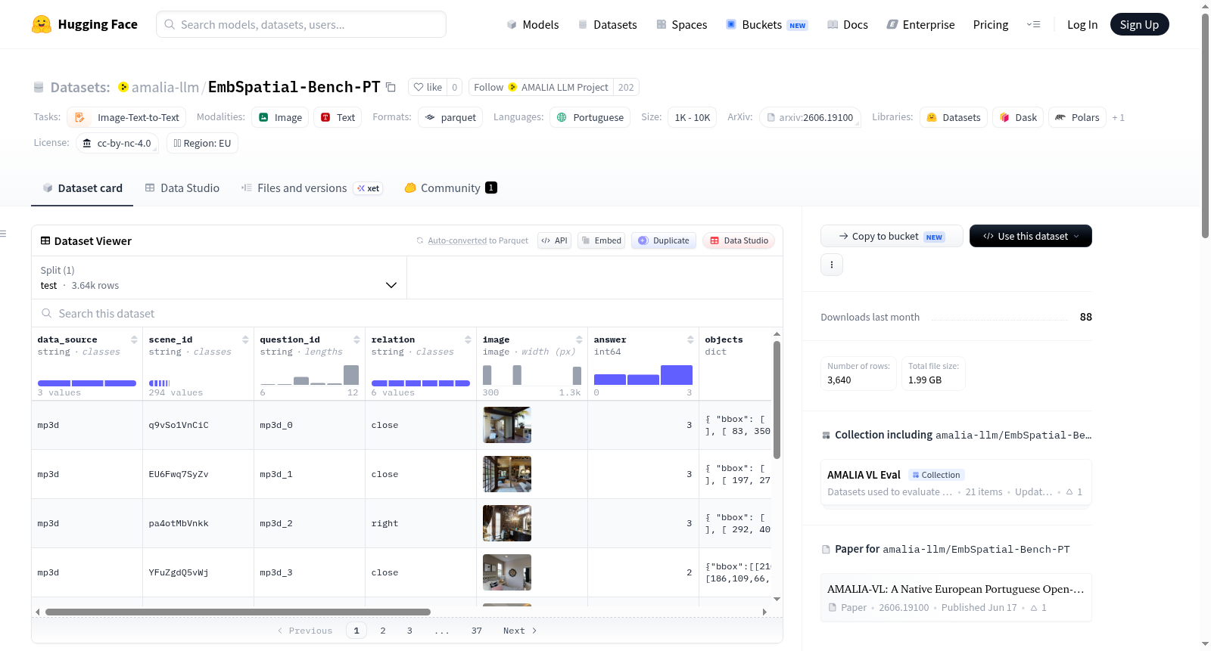The width and height of the screenshot is (1211, 651).
Task: Click the Image-Text-to-Text task icon
Action: tap(79, 117)
